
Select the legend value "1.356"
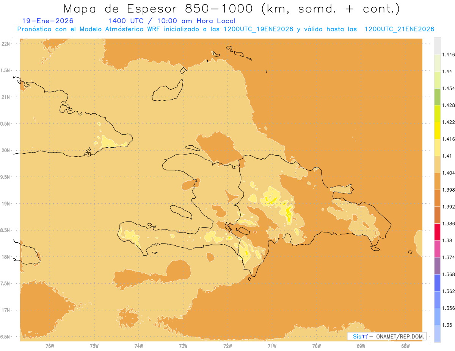[x=449, y=308]
